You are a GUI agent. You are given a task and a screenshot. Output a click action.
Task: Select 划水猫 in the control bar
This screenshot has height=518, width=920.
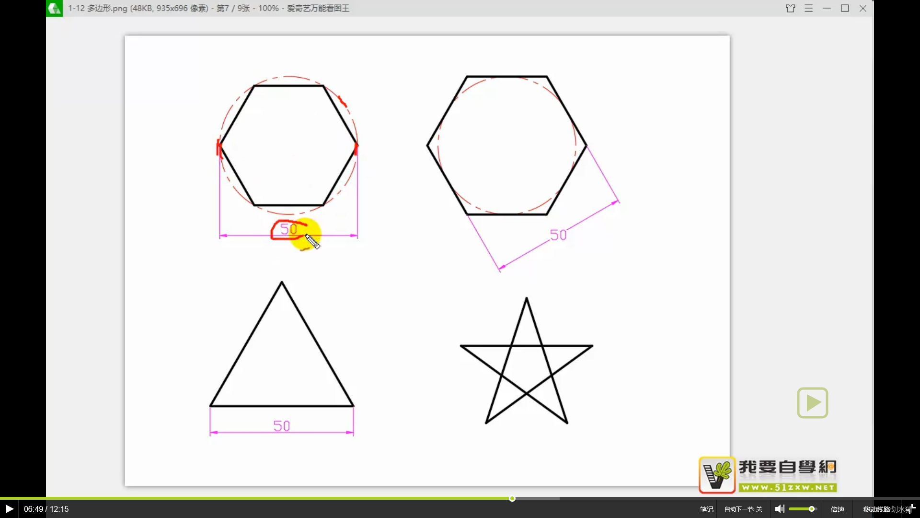(901, 509)
